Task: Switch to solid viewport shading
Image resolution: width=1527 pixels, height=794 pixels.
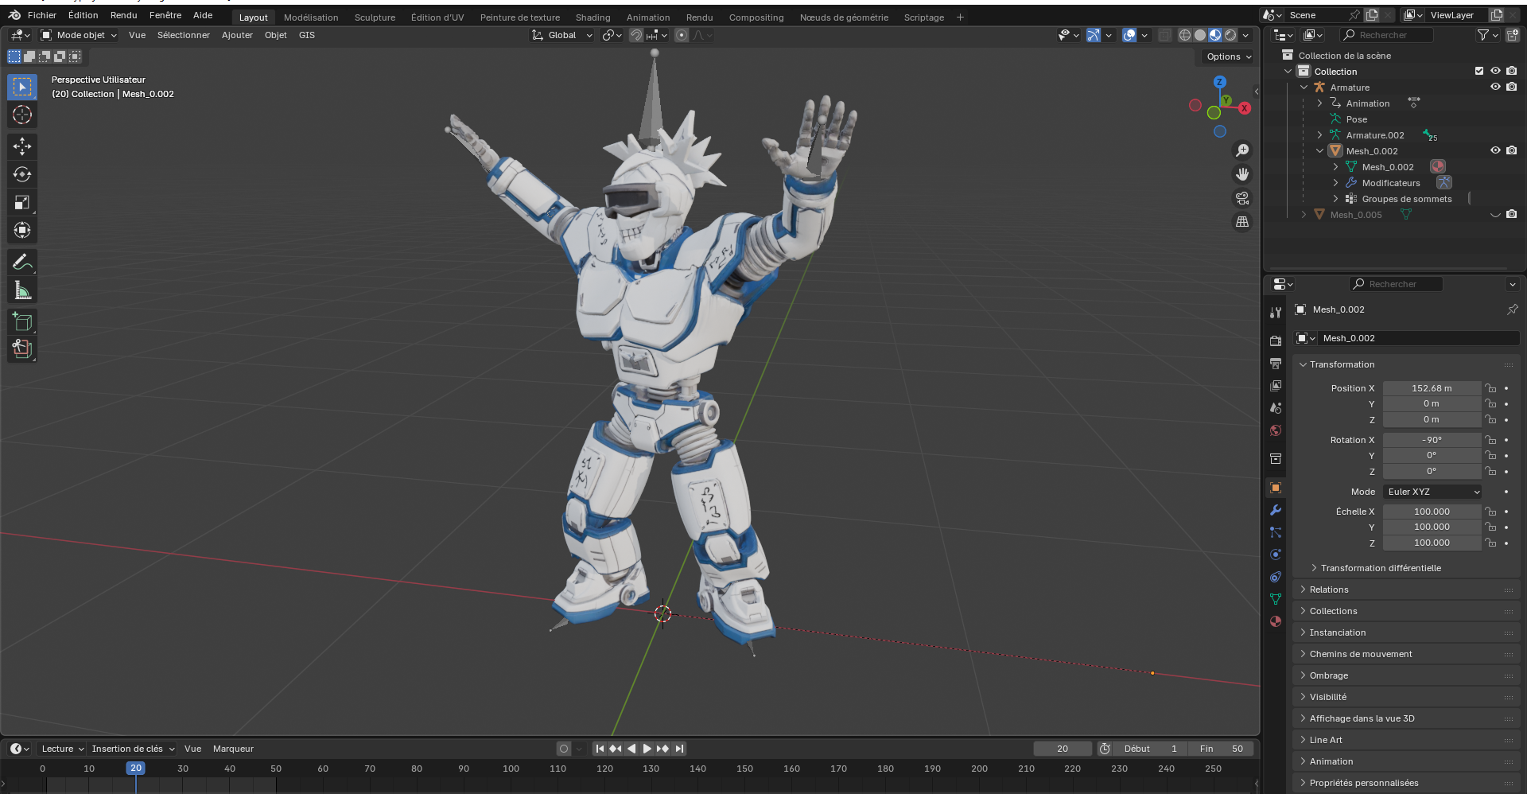Action: [1200, 35]
